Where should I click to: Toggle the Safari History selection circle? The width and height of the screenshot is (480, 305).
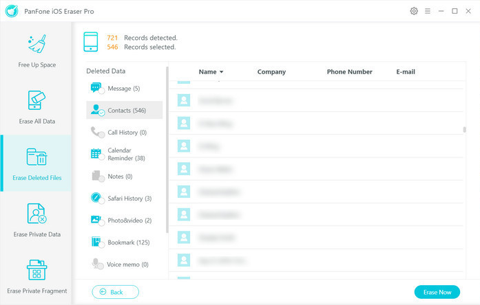(102, 201)
